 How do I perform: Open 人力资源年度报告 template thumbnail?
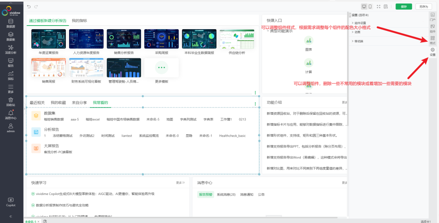(86, 39)
